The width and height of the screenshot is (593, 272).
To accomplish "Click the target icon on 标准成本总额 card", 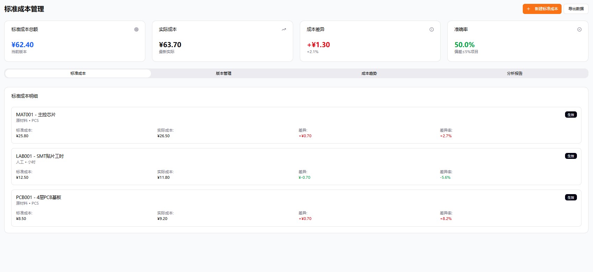I will (136, 30).
